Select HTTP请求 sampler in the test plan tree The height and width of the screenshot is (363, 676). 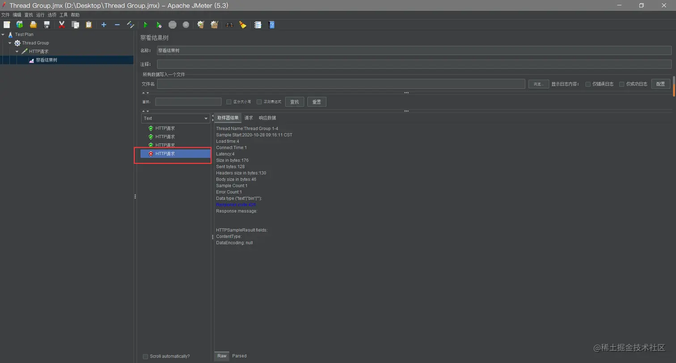38,51
